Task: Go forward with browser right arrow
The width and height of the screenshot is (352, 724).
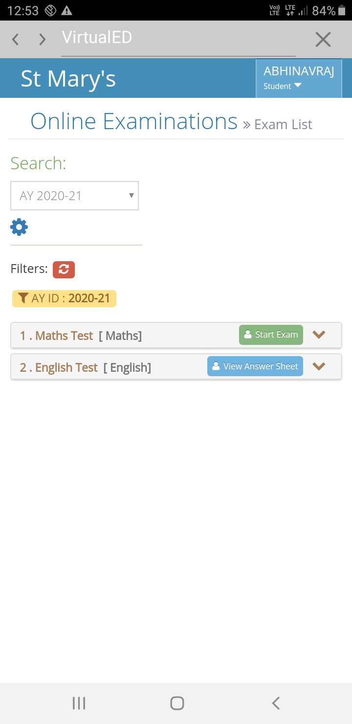Action: 43,39
